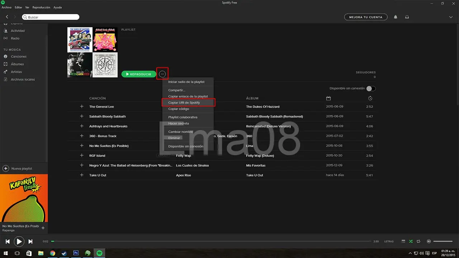The width and height of the screenshot is (459, 258).
Task: Sort by the Canción column header
Action: point(98,98)
